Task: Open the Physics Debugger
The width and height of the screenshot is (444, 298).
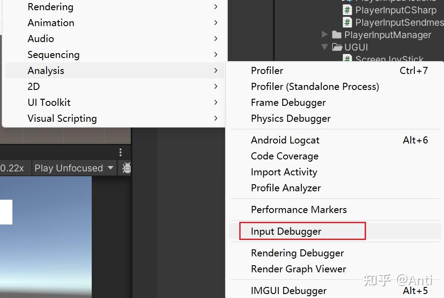Action: tap(291, 118)
